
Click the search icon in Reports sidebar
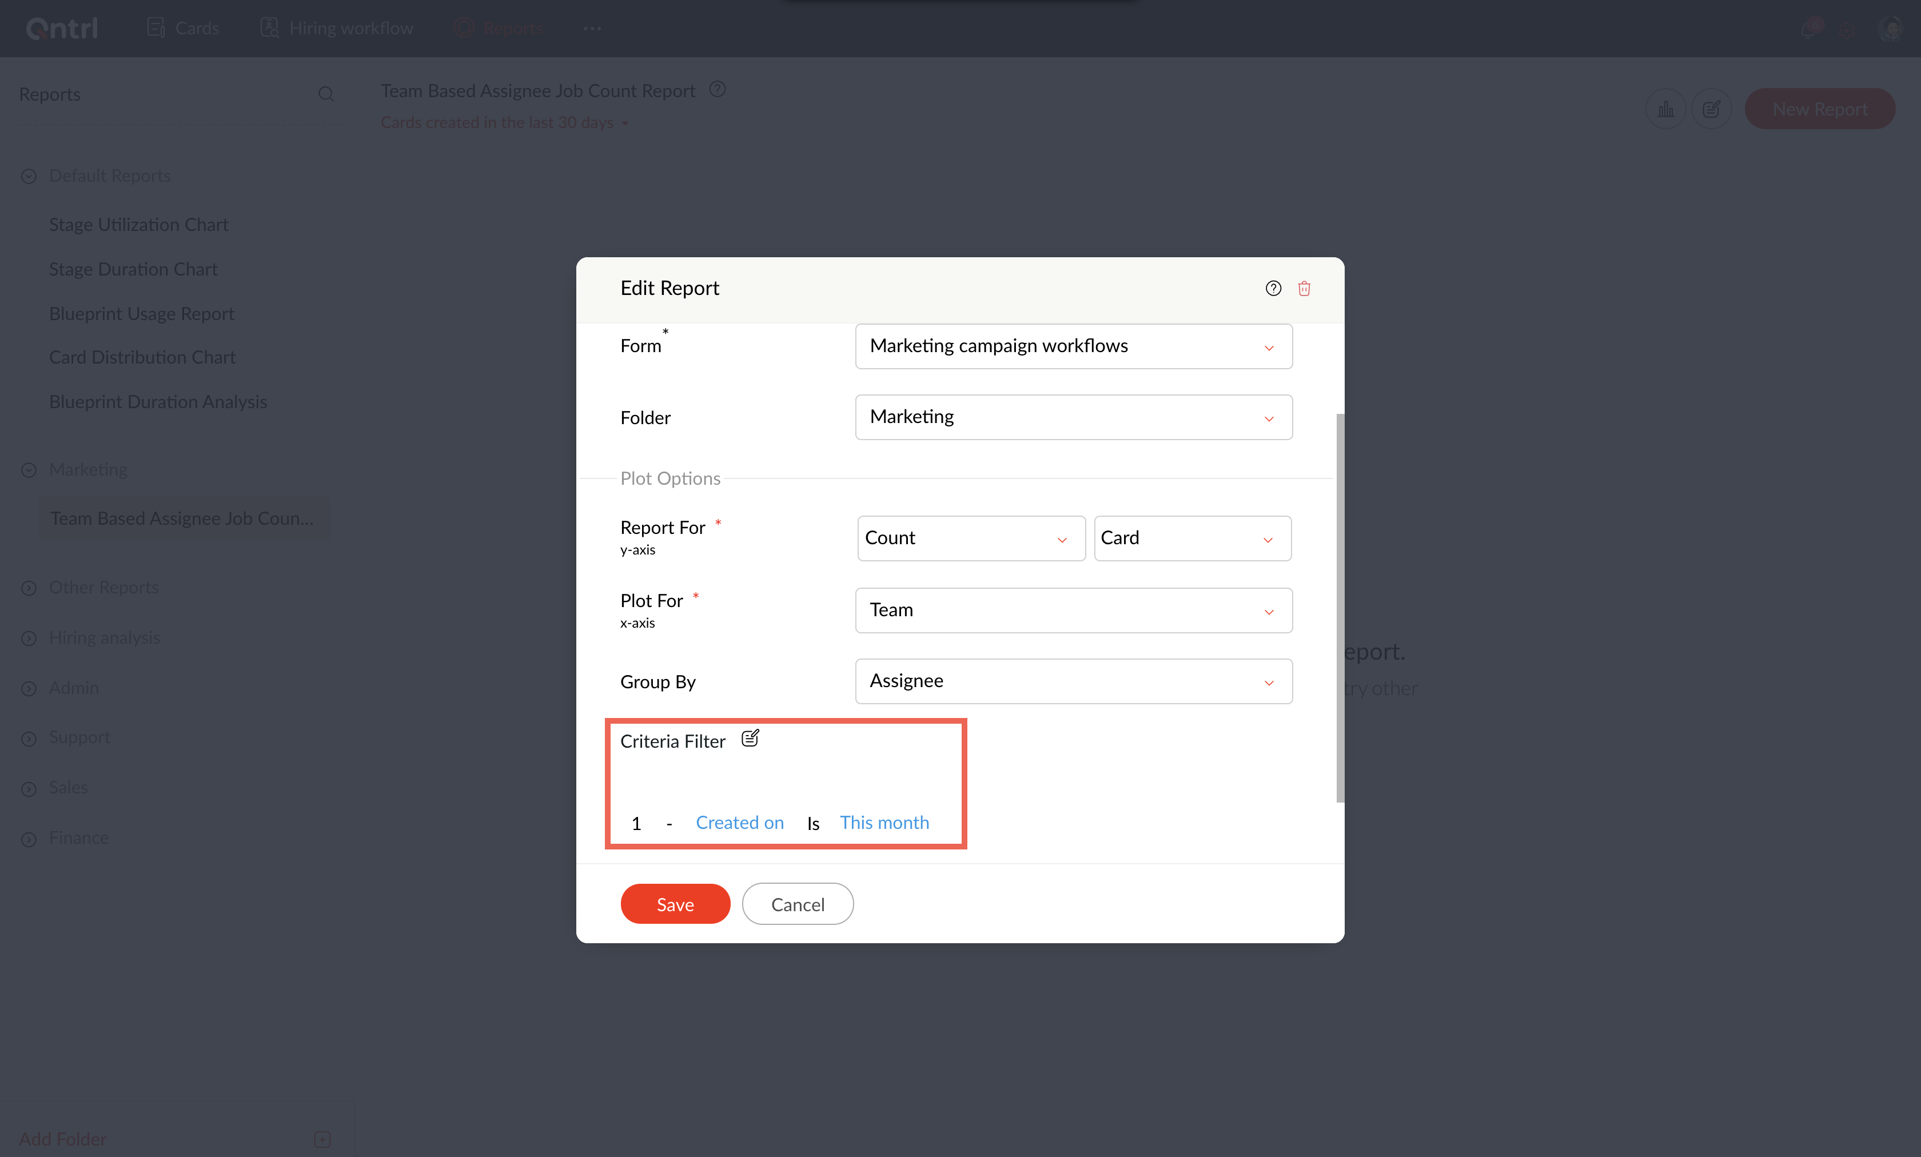(x=326, y=94)
